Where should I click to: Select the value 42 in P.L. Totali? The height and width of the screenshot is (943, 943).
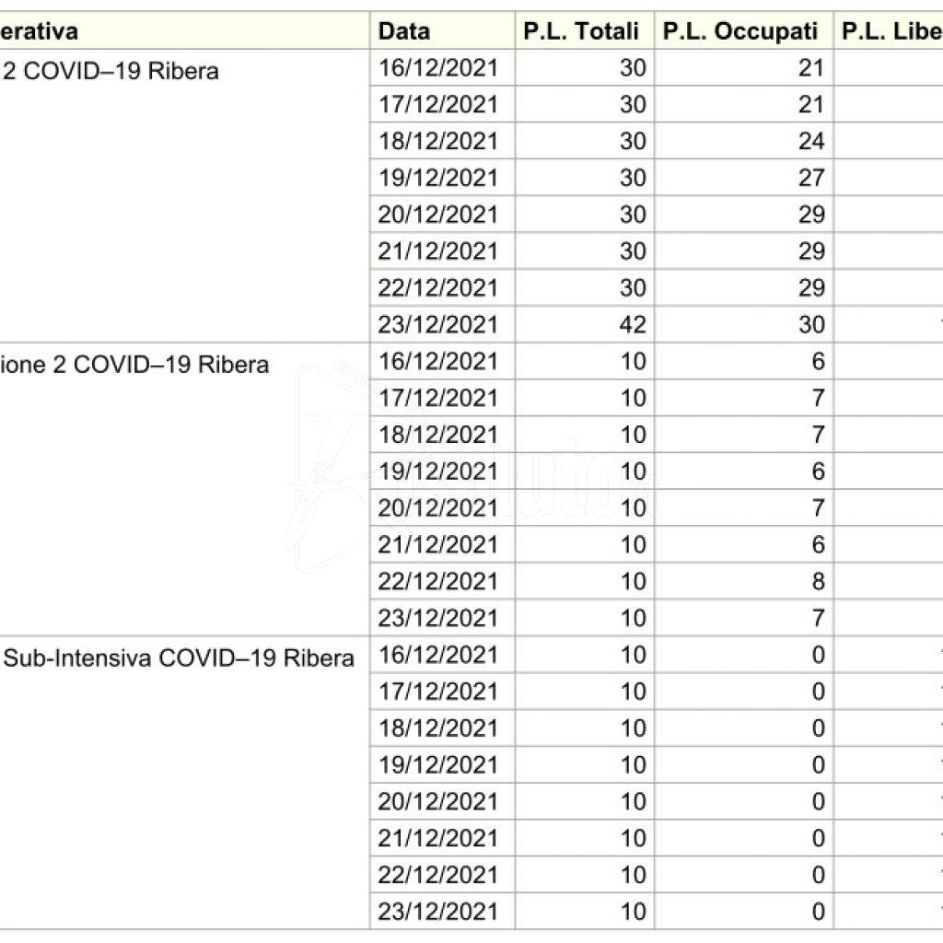pos(633,324)
